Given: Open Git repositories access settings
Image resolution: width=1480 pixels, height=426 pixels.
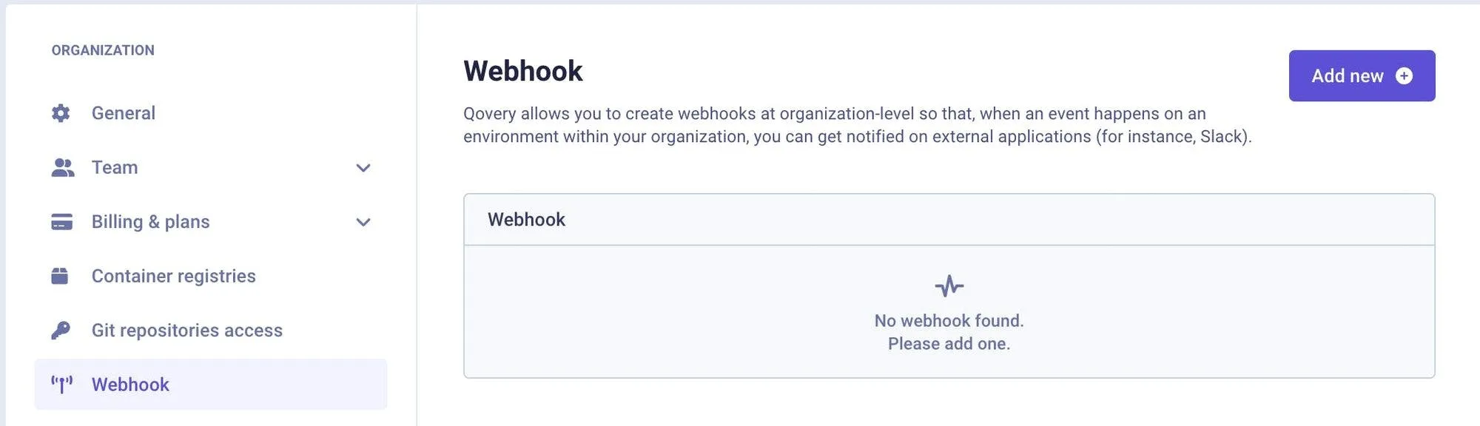Looking at the screenshot, I should pyautogui.click(x=186, y=330).
